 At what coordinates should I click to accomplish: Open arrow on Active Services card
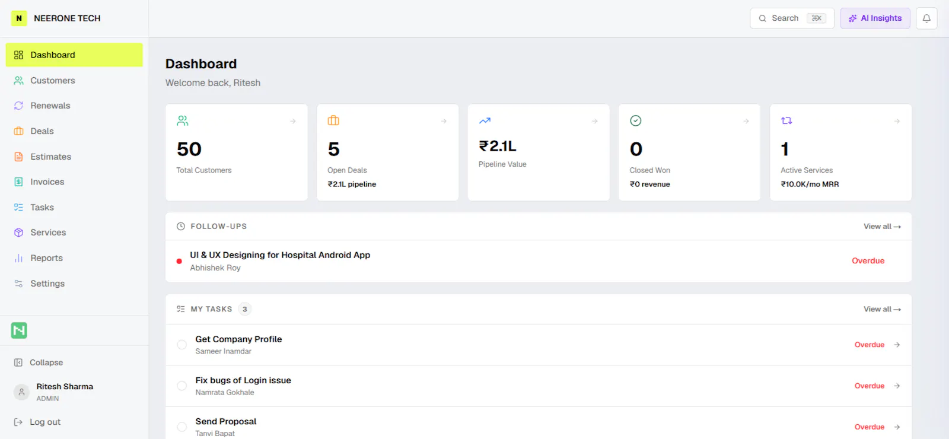click(x=897, y=121)
